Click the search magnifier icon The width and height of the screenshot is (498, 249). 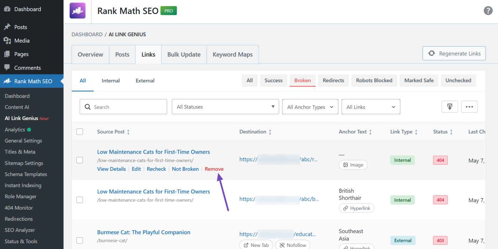click(x=88, y=107)
